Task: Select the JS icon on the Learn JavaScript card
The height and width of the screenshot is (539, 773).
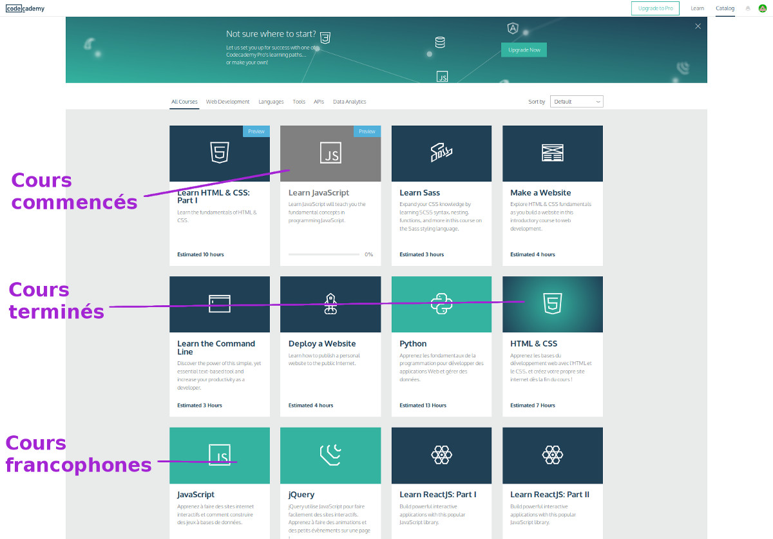Action: 330,153
